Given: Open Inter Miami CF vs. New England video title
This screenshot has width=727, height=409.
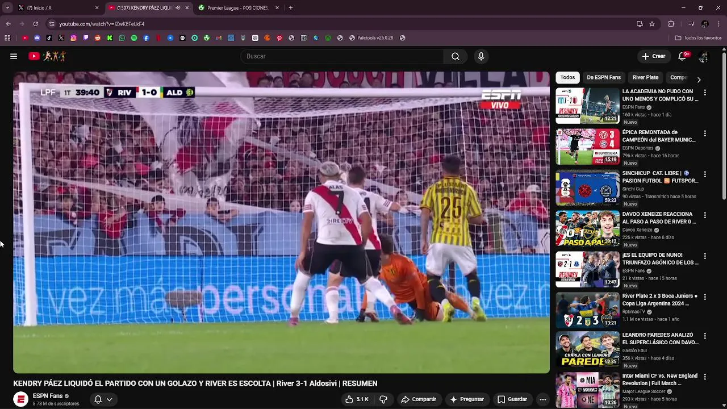Looking at the screenshot, I should coord(660,379).
